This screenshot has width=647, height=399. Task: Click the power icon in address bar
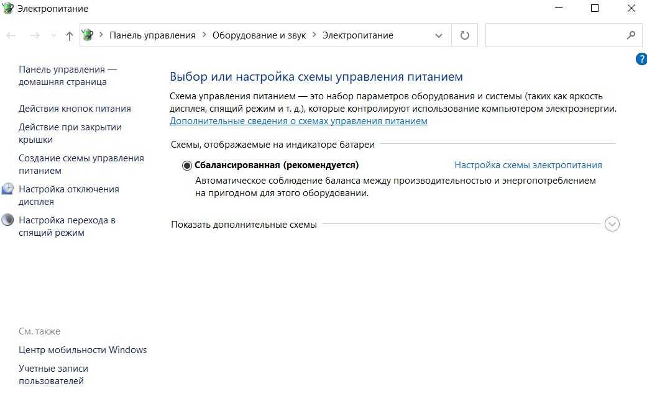point(88,35)
